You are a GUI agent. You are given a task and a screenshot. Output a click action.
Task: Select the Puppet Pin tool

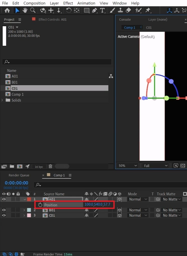[x=148, y=10]
